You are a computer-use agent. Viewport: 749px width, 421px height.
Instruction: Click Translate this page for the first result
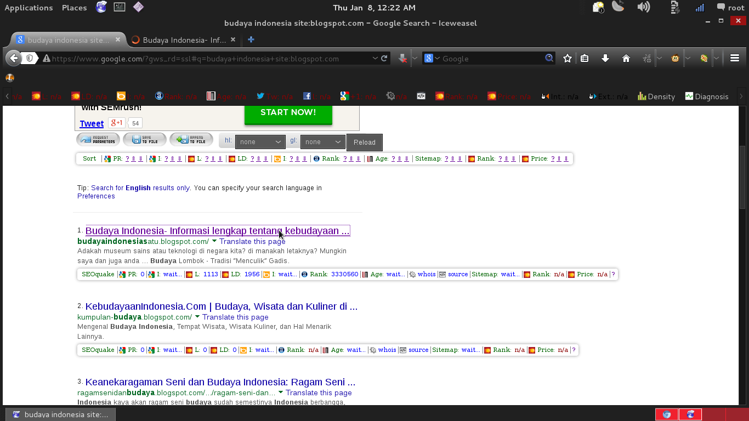point(252,241)
